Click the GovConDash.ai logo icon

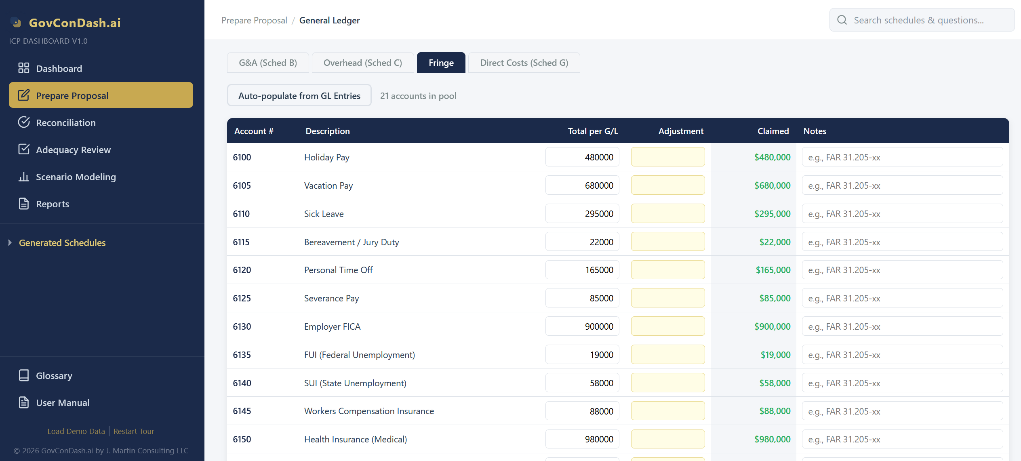click(x=17, y=23)
